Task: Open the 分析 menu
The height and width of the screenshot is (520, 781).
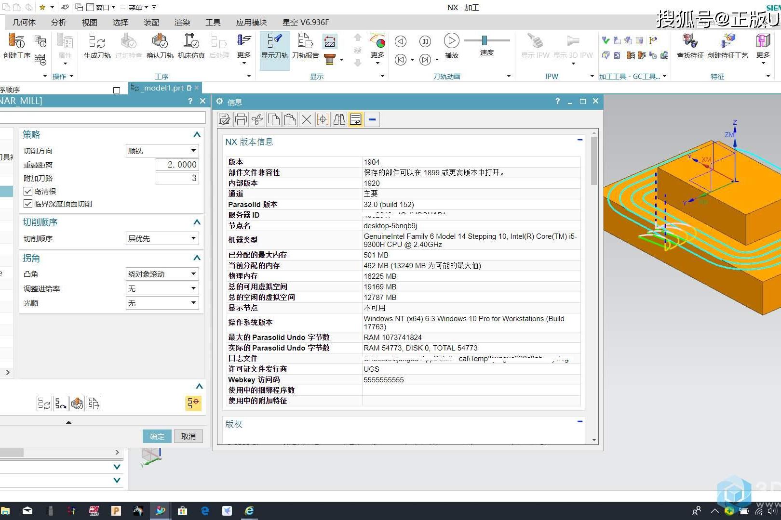Action: coord(58,22)
